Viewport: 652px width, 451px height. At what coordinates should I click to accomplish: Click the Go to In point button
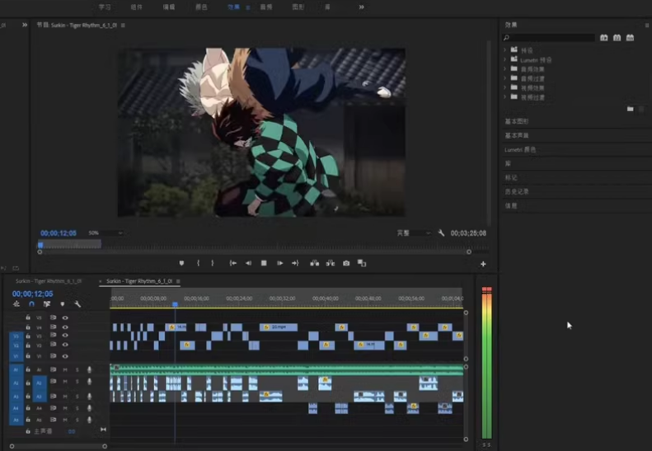coord(233,263)
